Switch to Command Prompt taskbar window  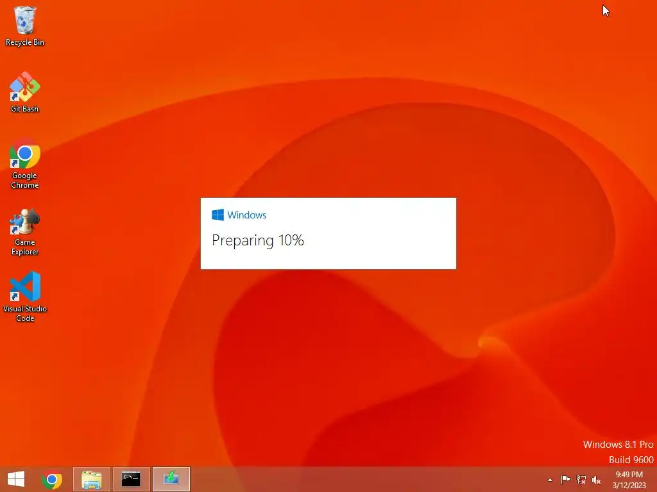click(x=131, y=479)
